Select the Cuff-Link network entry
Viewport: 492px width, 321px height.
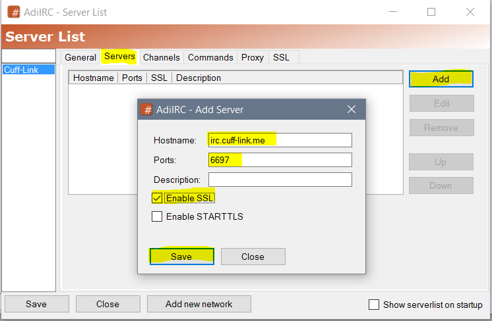coord(28,70)
